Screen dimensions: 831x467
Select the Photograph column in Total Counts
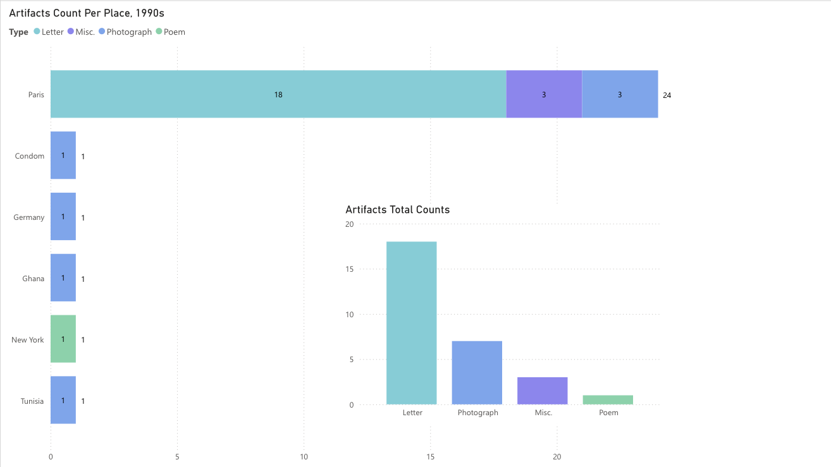tap(477, 373)
